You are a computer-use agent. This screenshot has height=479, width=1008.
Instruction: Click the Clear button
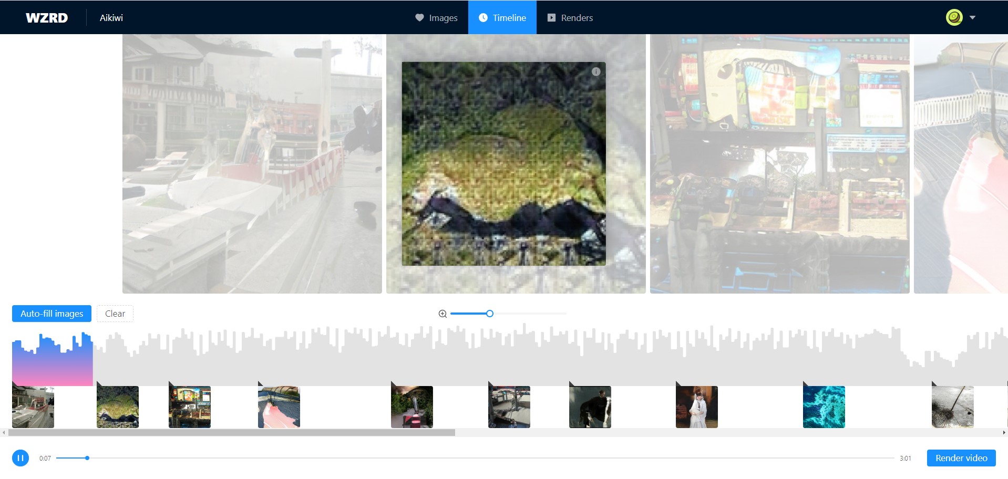(115, 314)
